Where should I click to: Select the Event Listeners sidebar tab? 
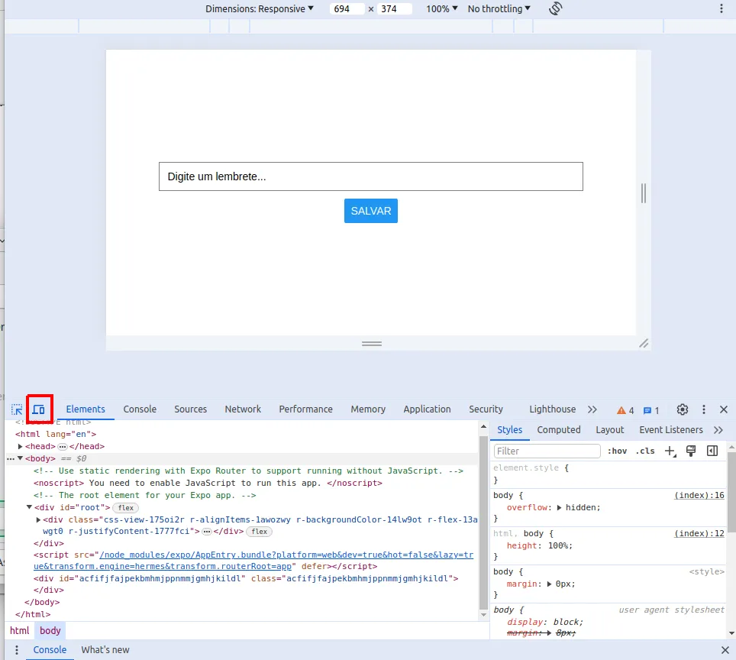point(671,430)
